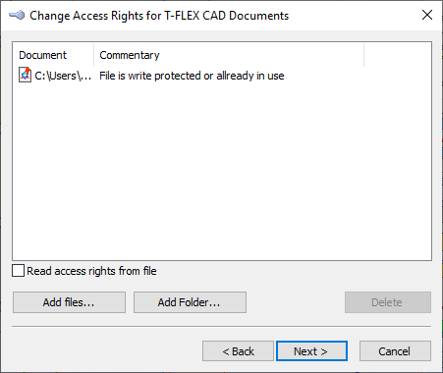443x373 pixels.
Task: Click the dialog title text
Action: coord(159,16)
